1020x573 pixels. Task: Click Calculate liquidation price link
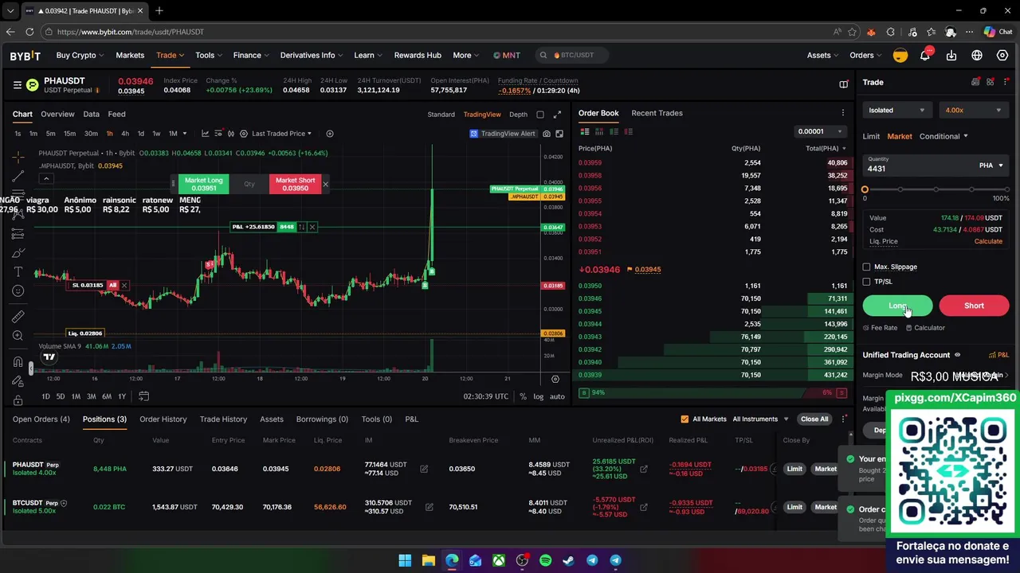pos(988,241)
